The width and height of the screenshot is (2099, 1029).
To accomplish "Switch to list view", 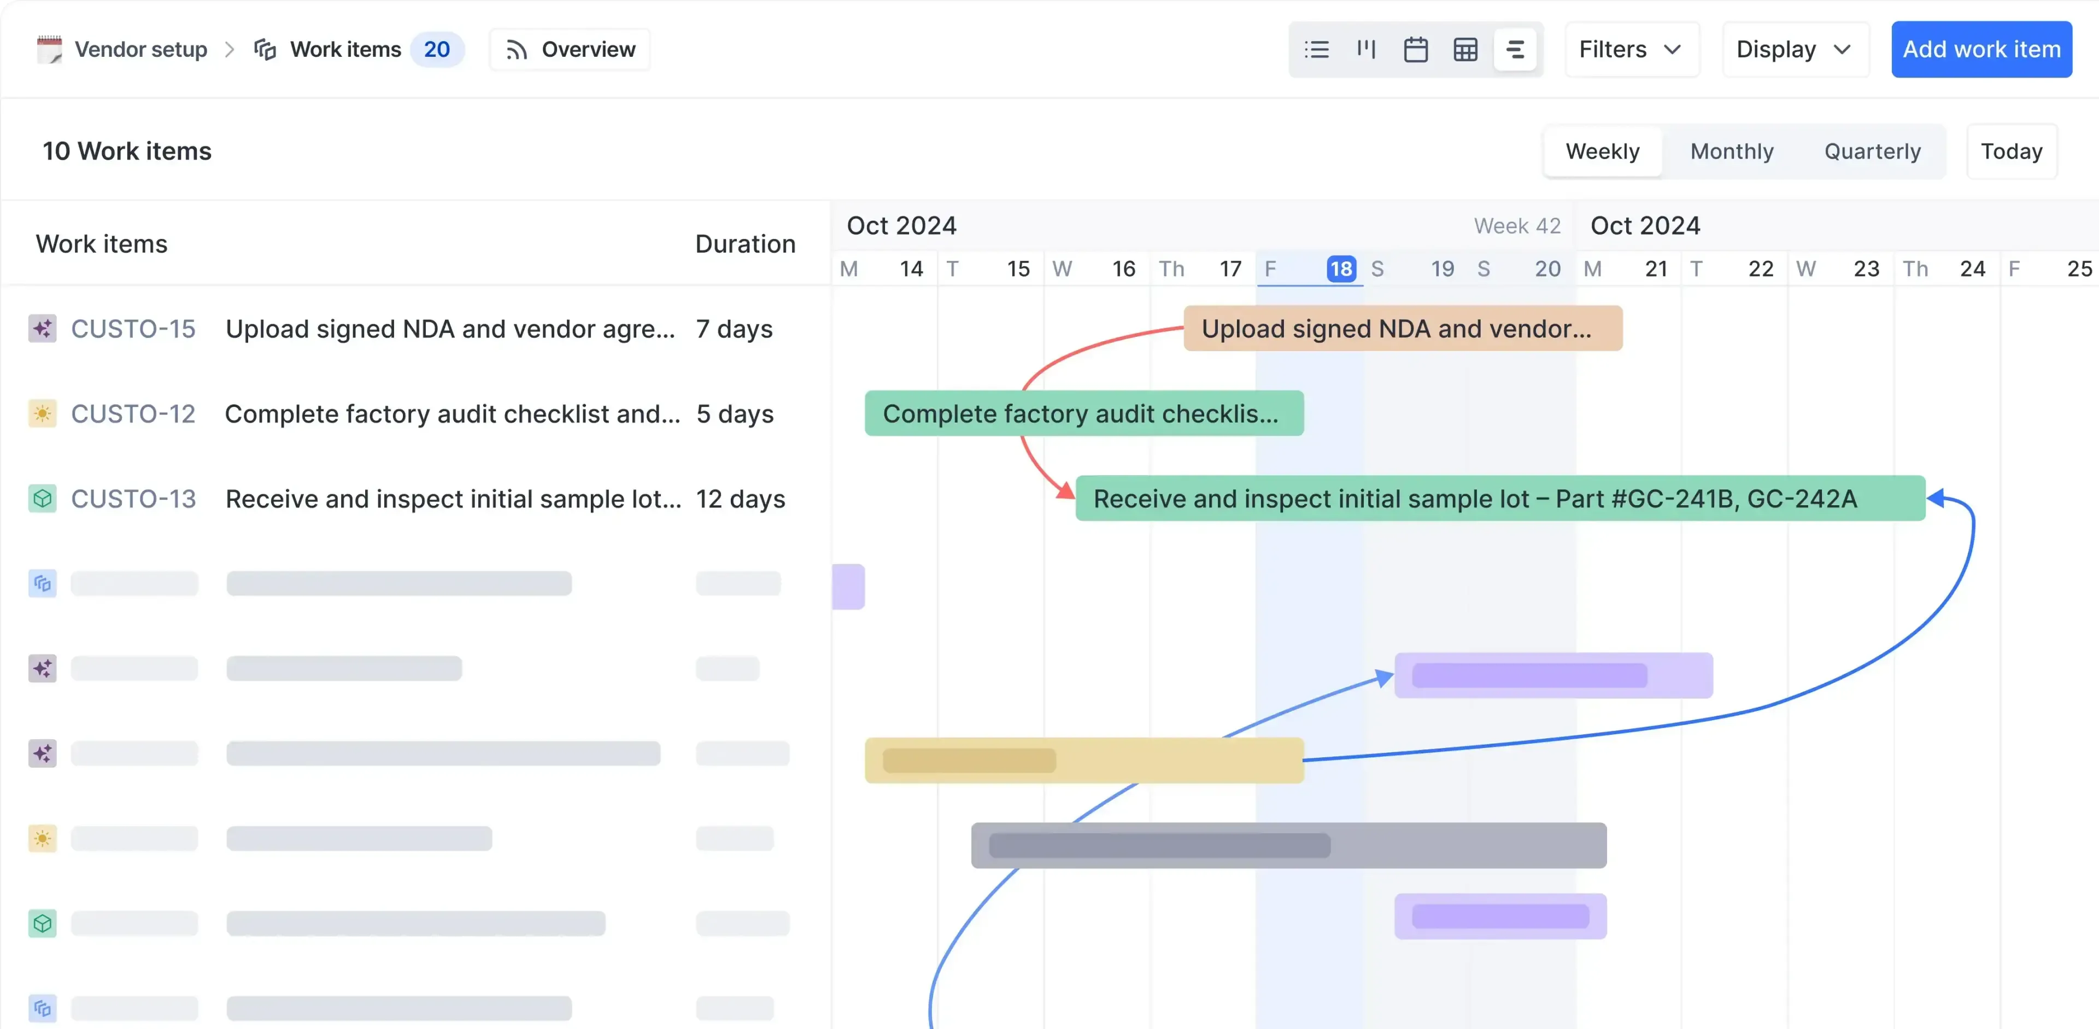I will [x=1317, y=49].
